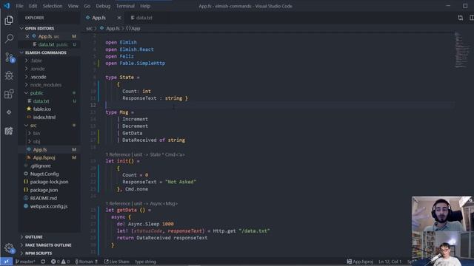Screen dimensions: 474x266
Task: Open webpack.config.js file
Action: pos(49,206)
